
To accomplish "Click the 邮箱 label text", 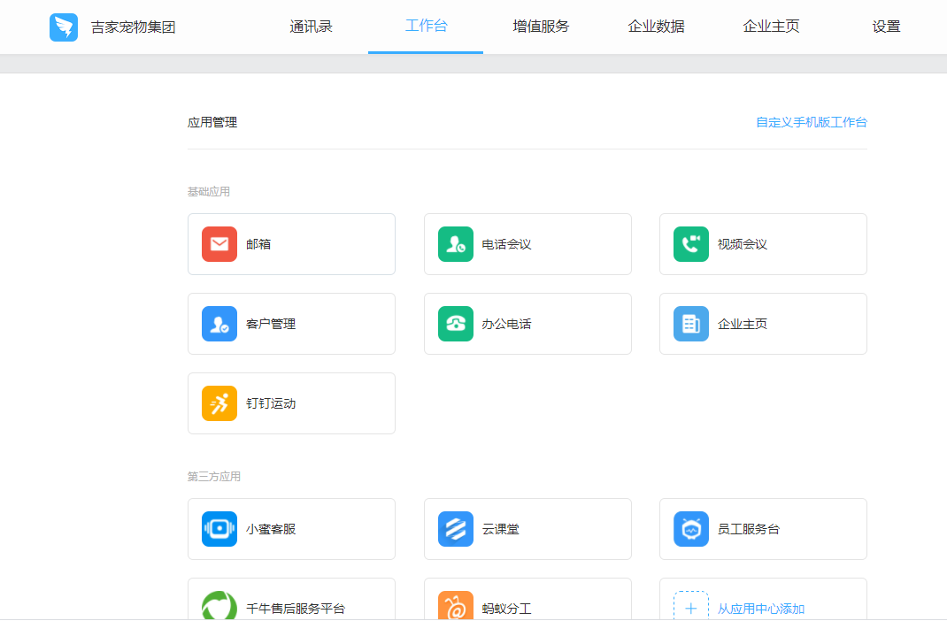I will click(258, 244).
